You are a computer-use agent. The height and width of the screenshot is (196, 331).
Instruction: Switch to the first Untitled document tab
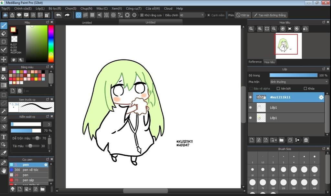coord(87,23)
